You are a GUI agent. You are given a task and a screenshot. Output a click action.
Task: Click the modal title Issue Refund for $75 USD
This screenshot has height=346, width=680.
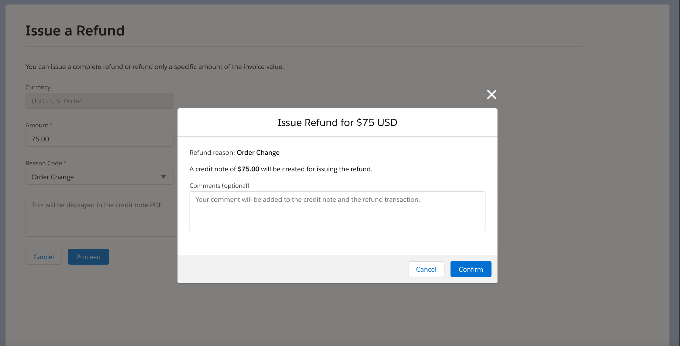point(337,123)
